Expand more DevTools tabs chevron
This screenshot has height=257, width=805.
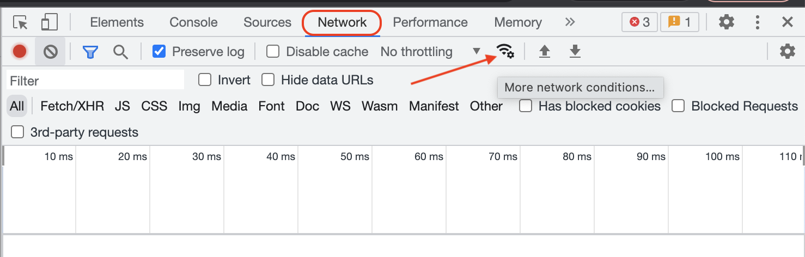click(x=570, y=22)
